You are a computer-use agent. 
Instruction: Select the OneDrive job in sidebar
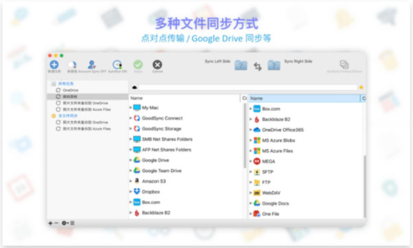(x=70, y=90)
